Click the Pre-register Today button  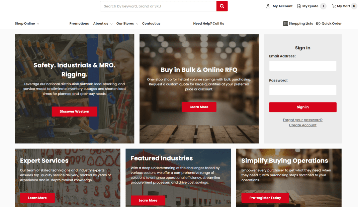pyautogui.click(x=265, y=198)
